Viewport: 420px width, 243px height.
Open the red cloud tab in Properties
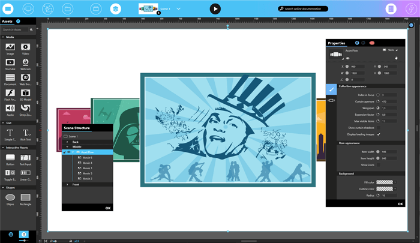(371, 43)
